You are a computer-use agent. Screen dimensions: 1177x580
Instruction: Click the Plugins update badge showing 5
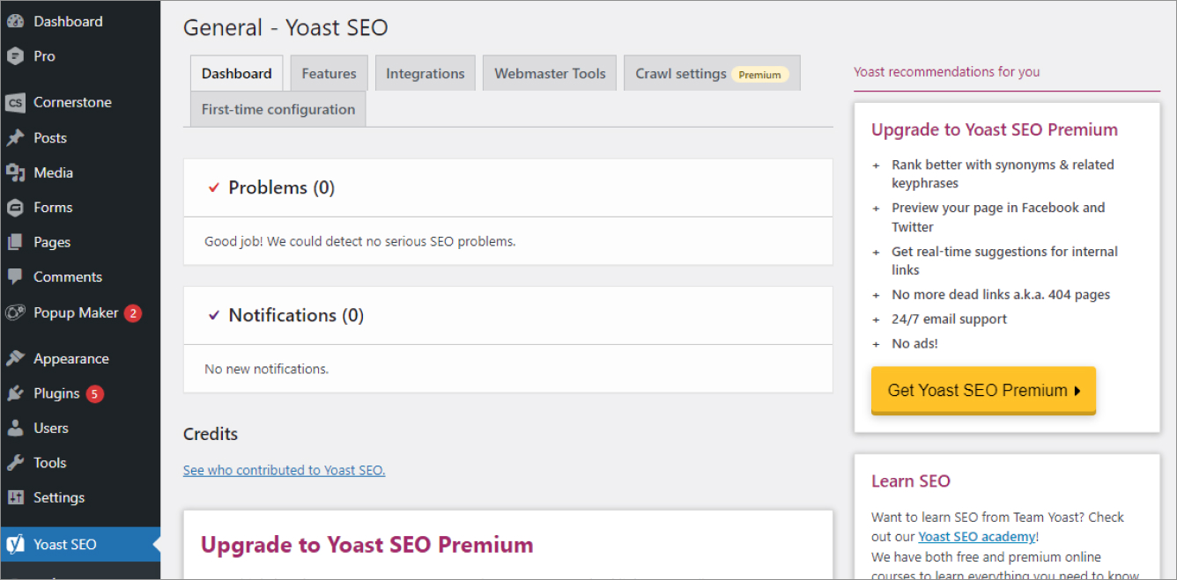[x=95, y=393]
